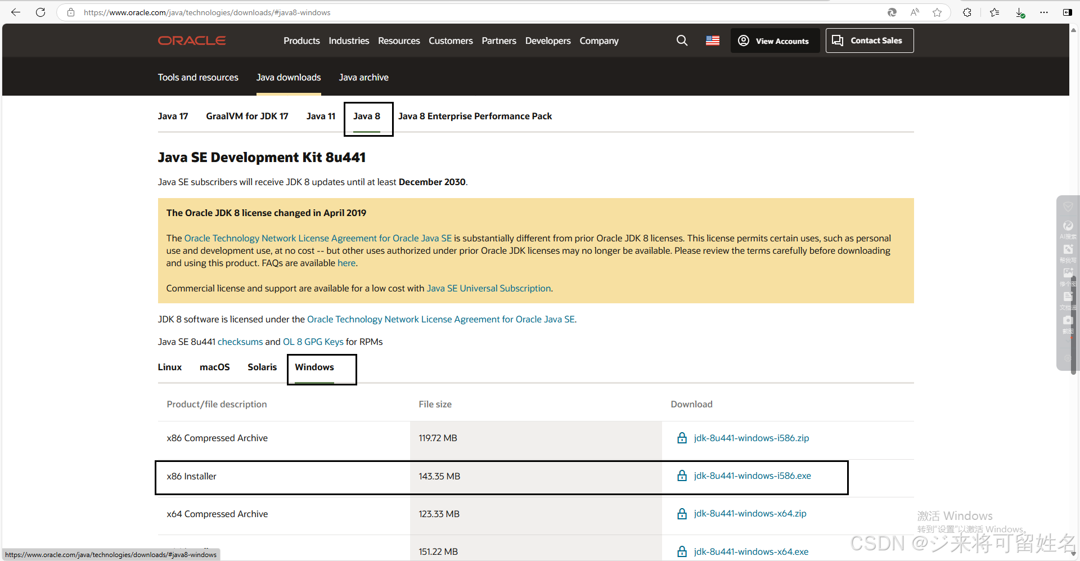The image size is (1080, 561).
Task: Open Java SE Universal Subscription link
Action: pyautogui.click(x=489, y=288)
